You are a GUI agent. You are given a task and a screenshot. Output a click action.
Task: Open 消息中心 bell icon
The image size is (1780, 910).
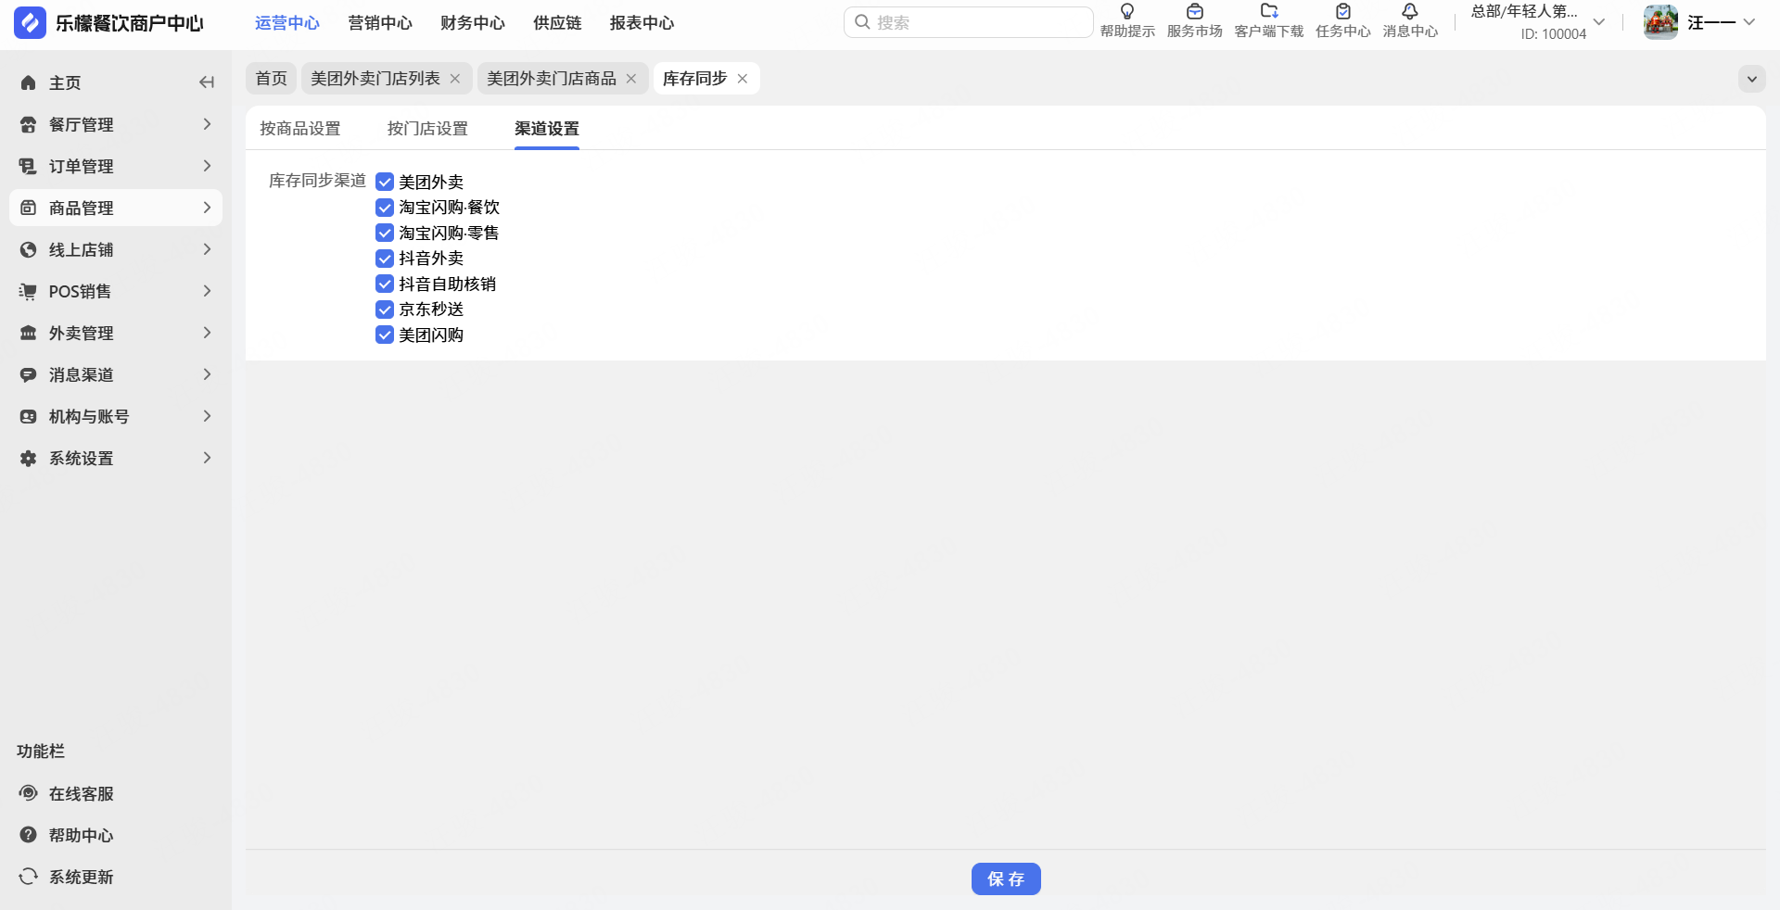[1410, 11]
